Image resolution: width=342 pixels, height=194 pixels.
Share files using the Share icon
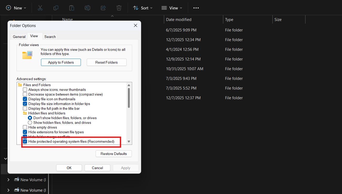[103, 8]
